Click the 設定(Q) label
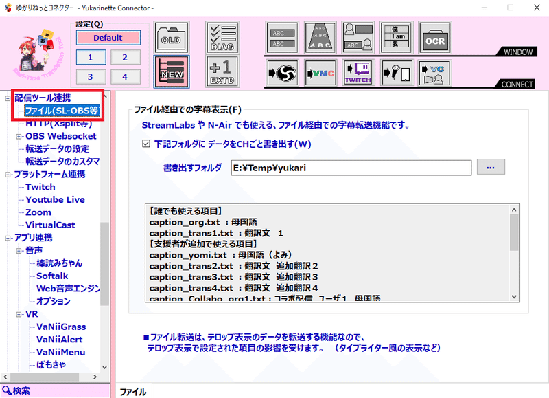Viewport: 549px width, 398px height. pos(89,24)
